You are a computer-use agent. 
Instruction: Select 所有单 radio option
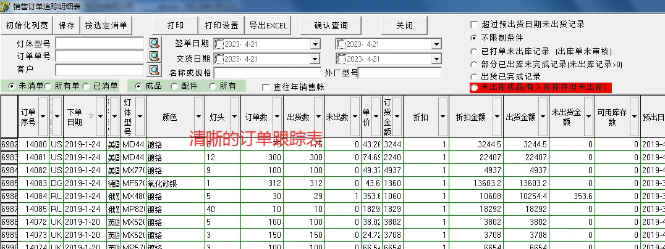pyautogui.click(x=48, y=86)
